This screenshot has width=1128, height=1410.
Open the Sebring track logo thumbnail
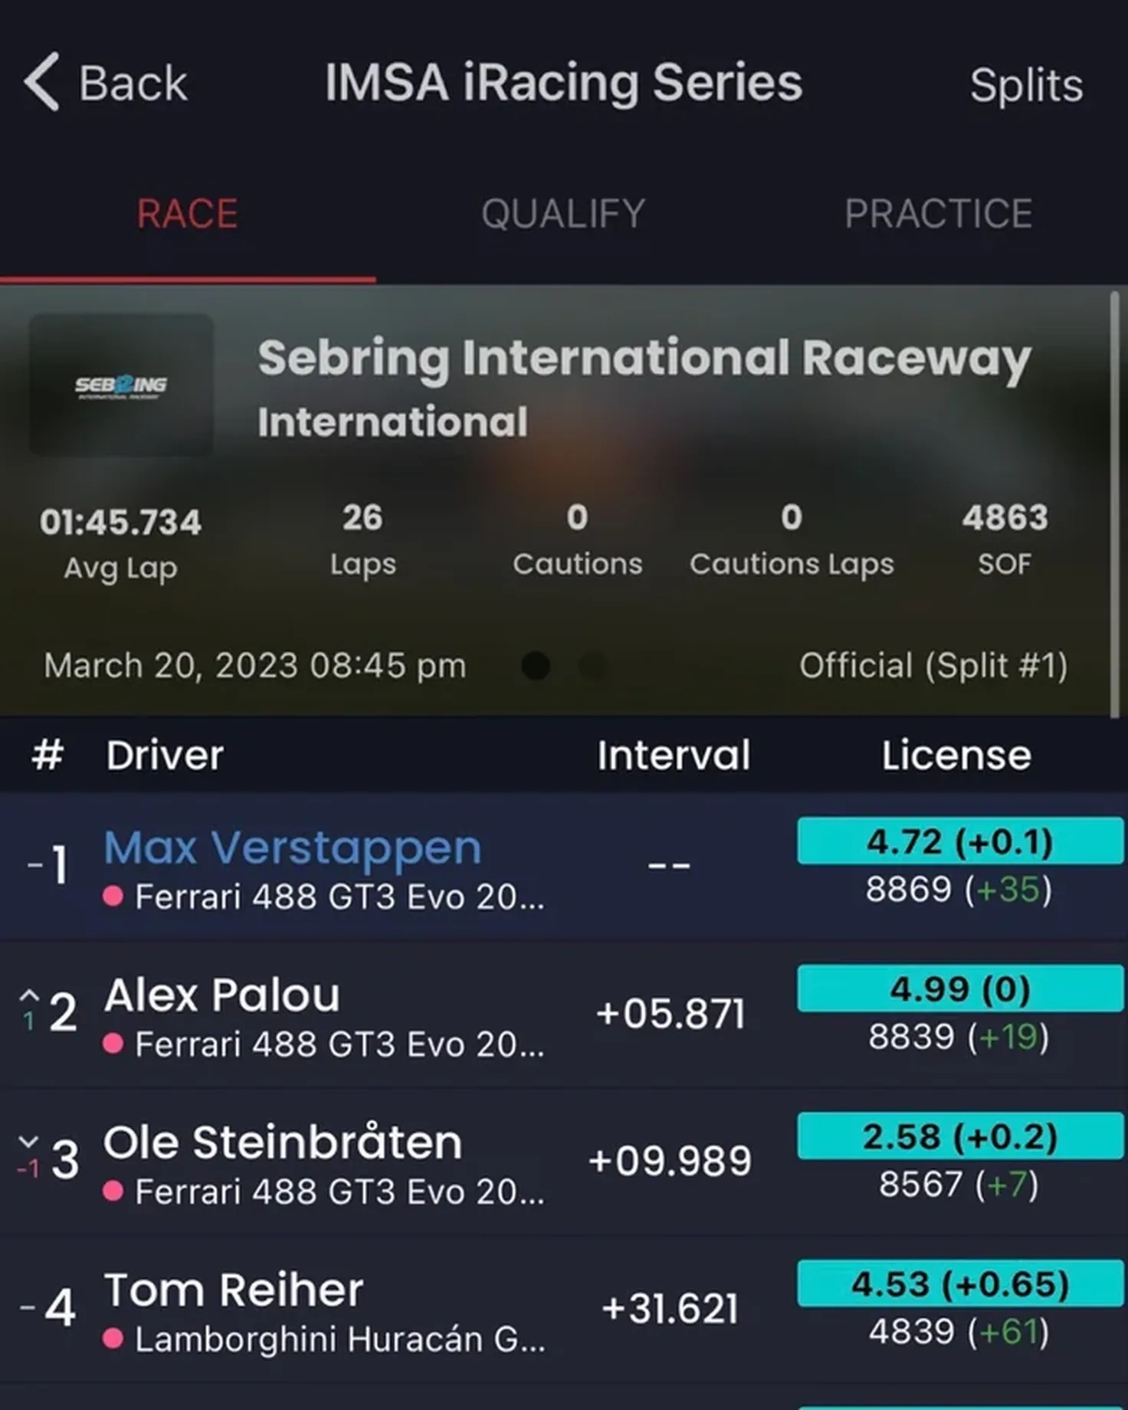pos(121,385)
